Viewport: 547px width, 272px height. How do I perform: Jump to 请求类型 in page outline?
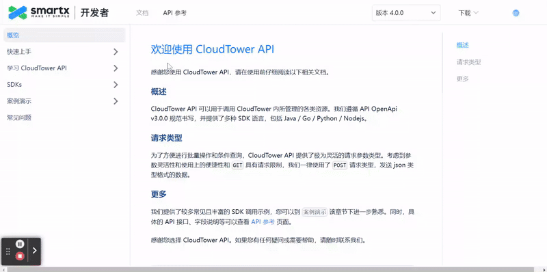[468, 62]
